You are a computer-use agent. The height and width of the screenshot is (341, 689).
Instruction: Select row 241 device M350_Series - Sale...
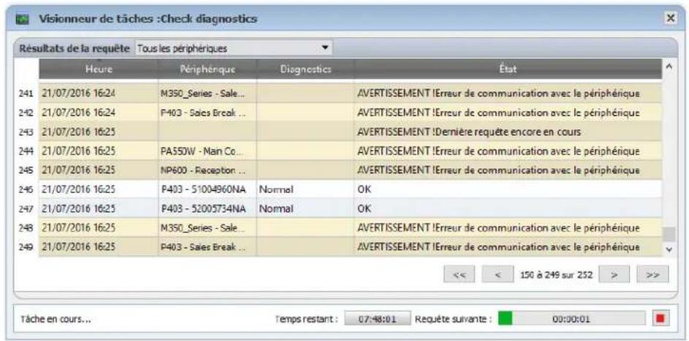point(208,93)
